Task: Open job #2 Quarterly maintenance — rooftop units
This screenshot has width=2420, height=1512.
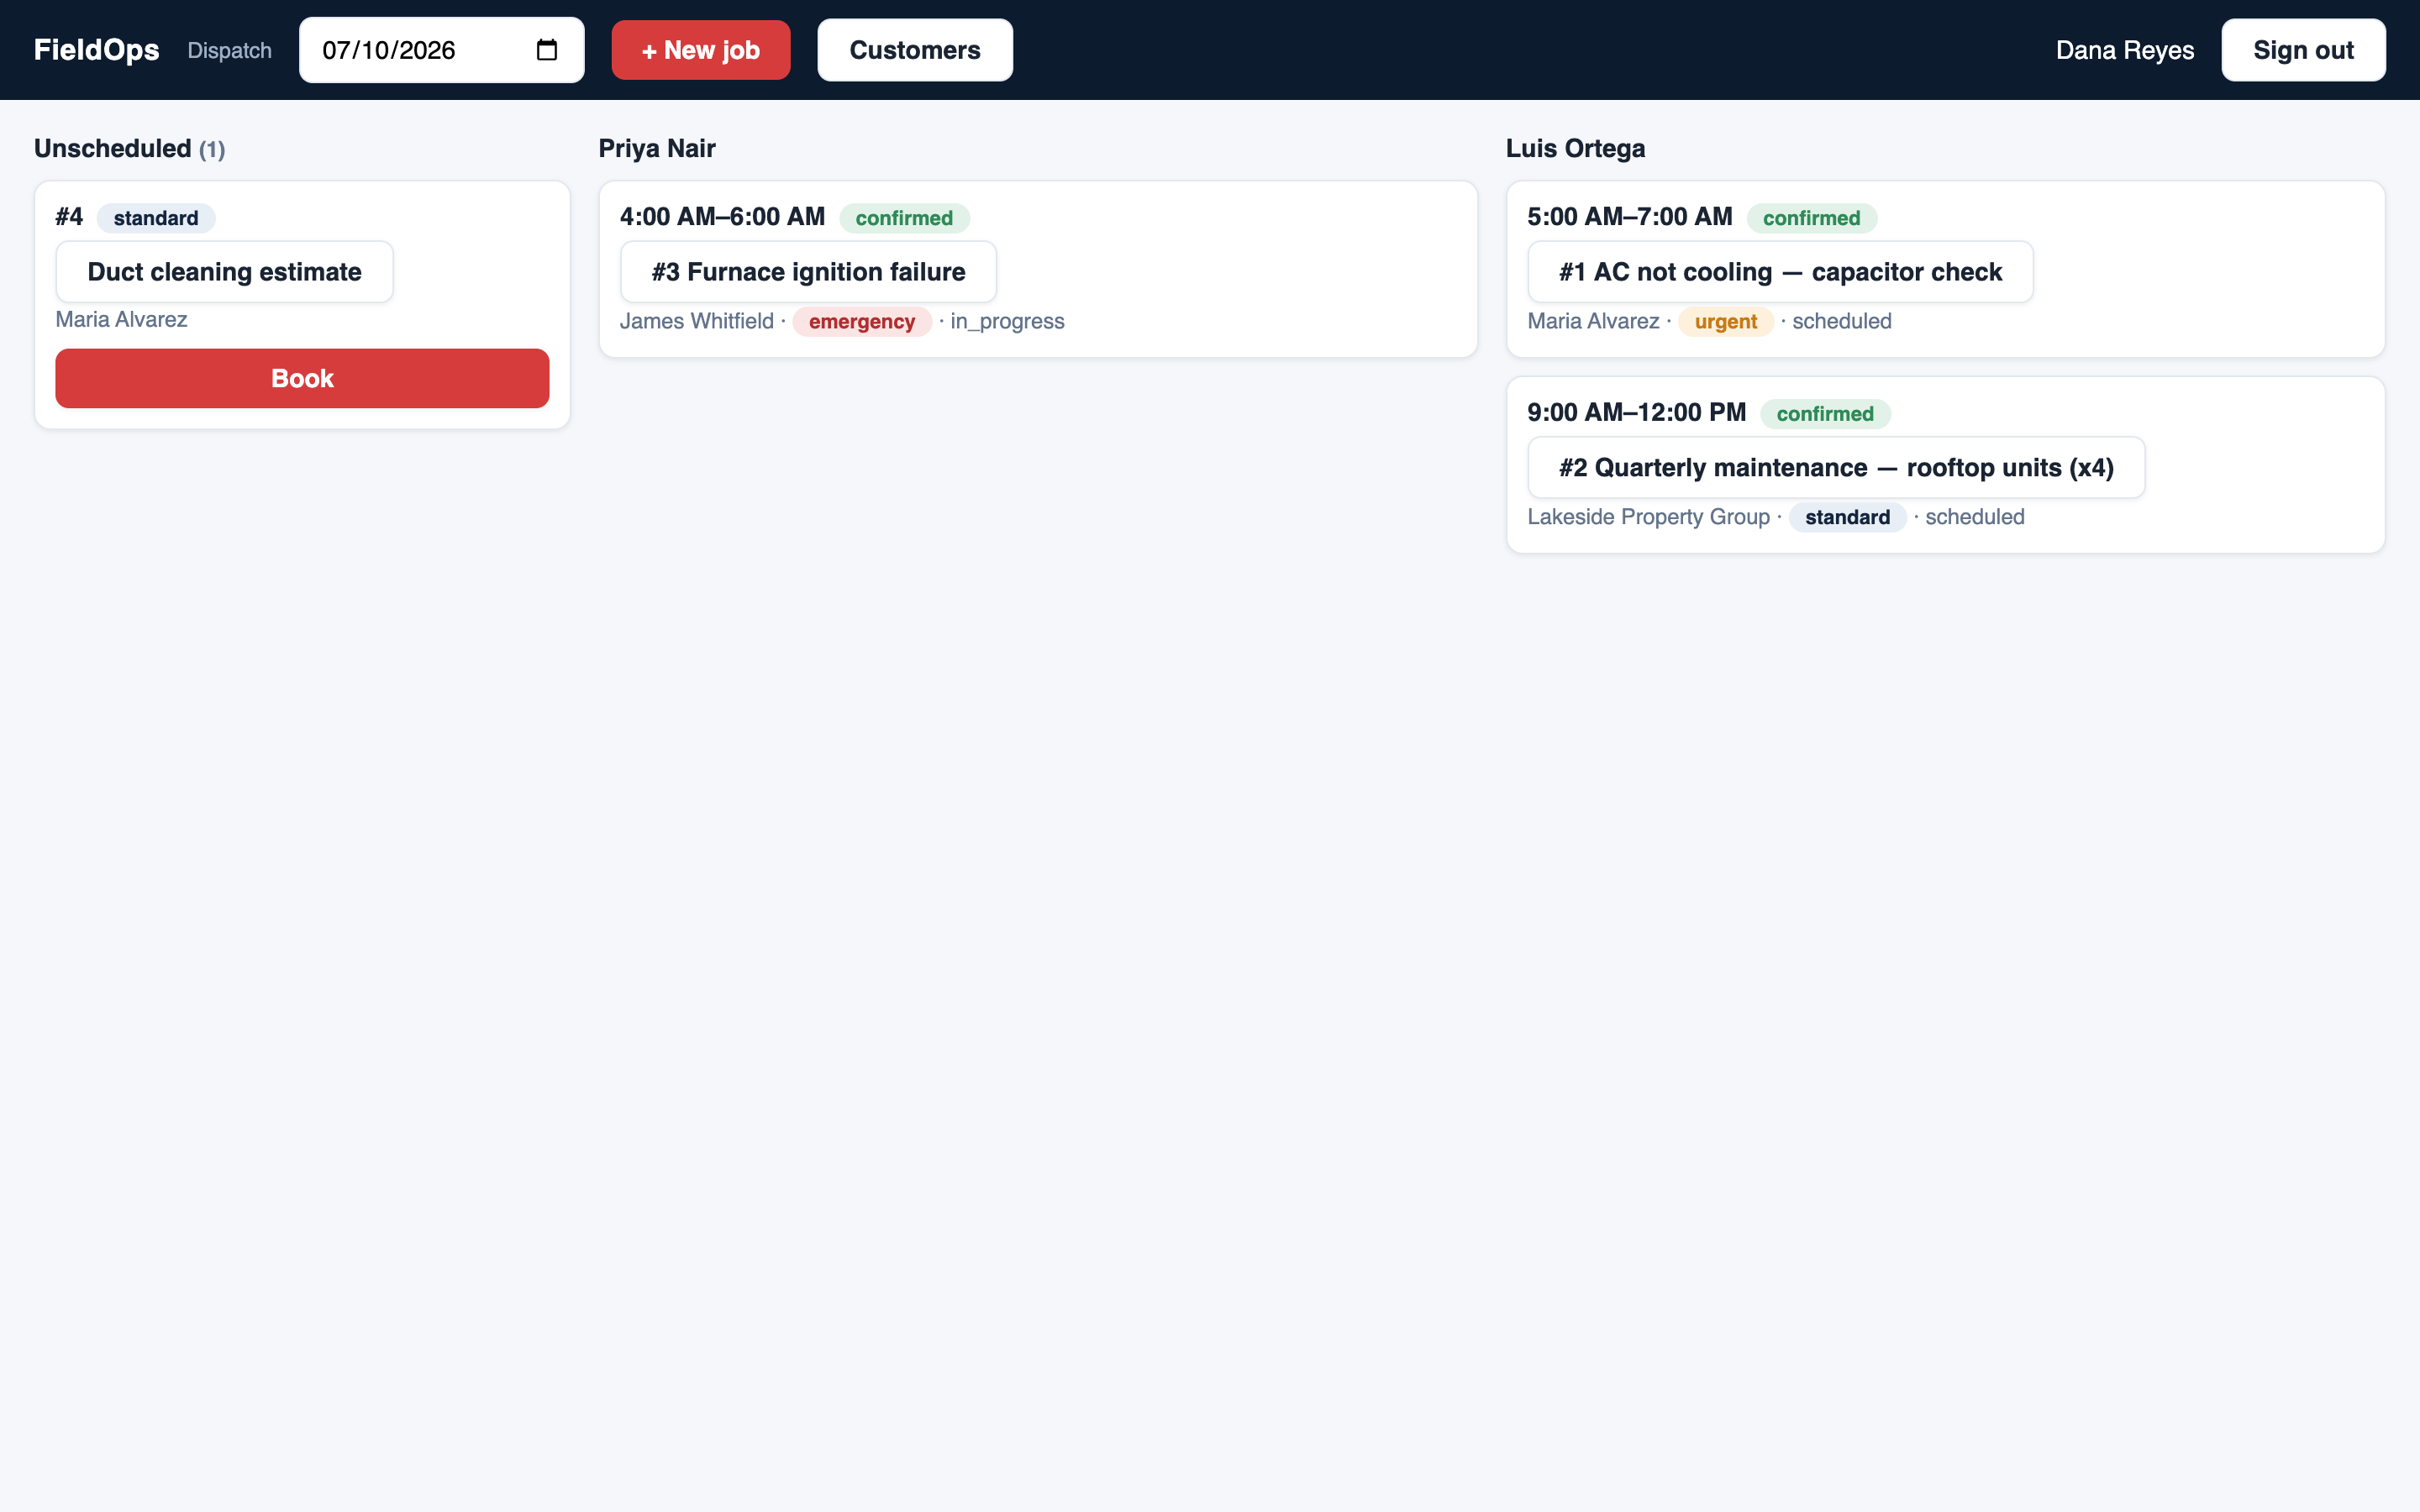Action: pyautogui.click(x=1836, y=468)
